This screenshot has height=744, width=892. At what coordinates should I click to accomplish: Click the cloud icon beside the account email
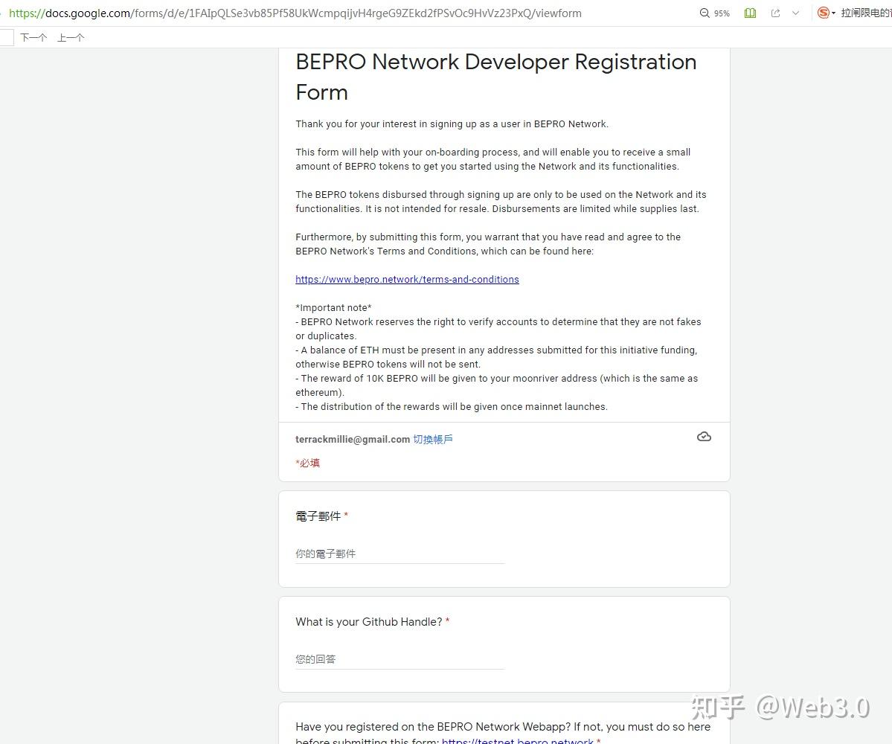(x=704, y=437)
